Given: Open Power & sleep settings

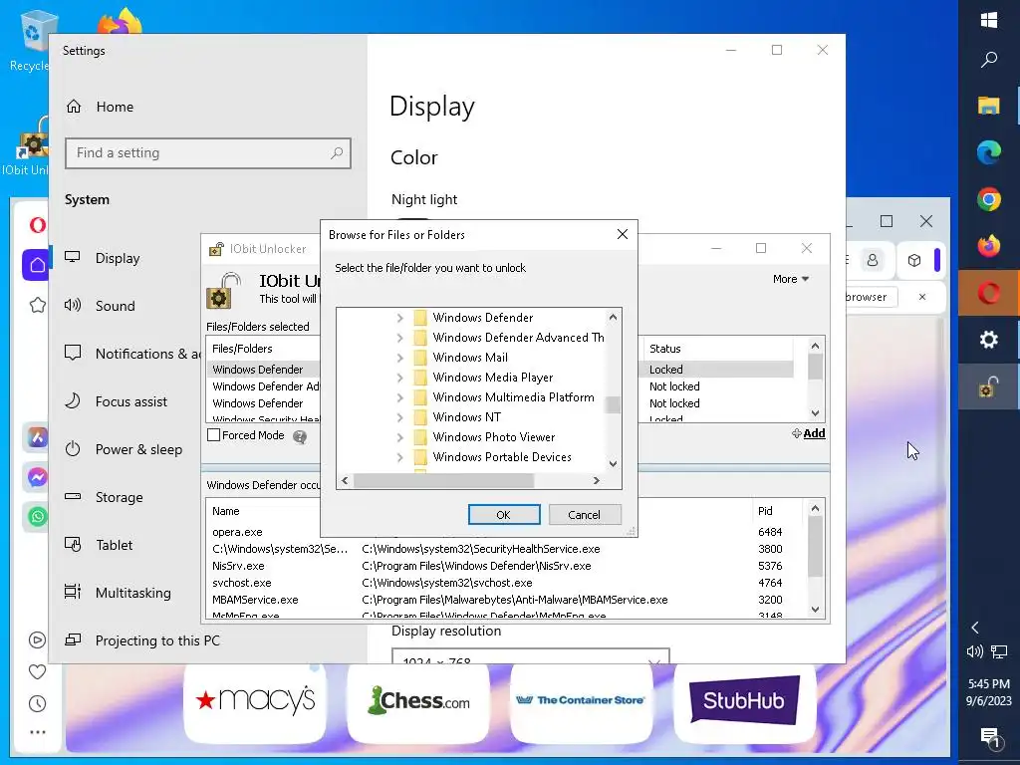Looking at the screenshot, I should 125,449.
